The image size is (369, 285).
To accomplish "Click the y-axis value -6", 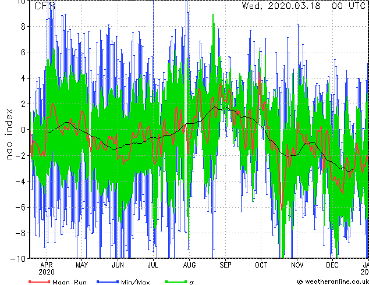I will (20, 207).
